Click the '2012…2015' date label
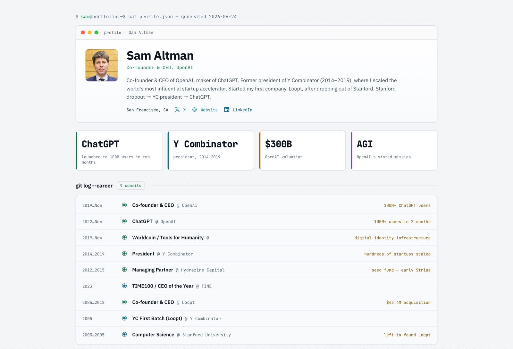The height and width of the screenshot is (349, 513). point(93,270)
